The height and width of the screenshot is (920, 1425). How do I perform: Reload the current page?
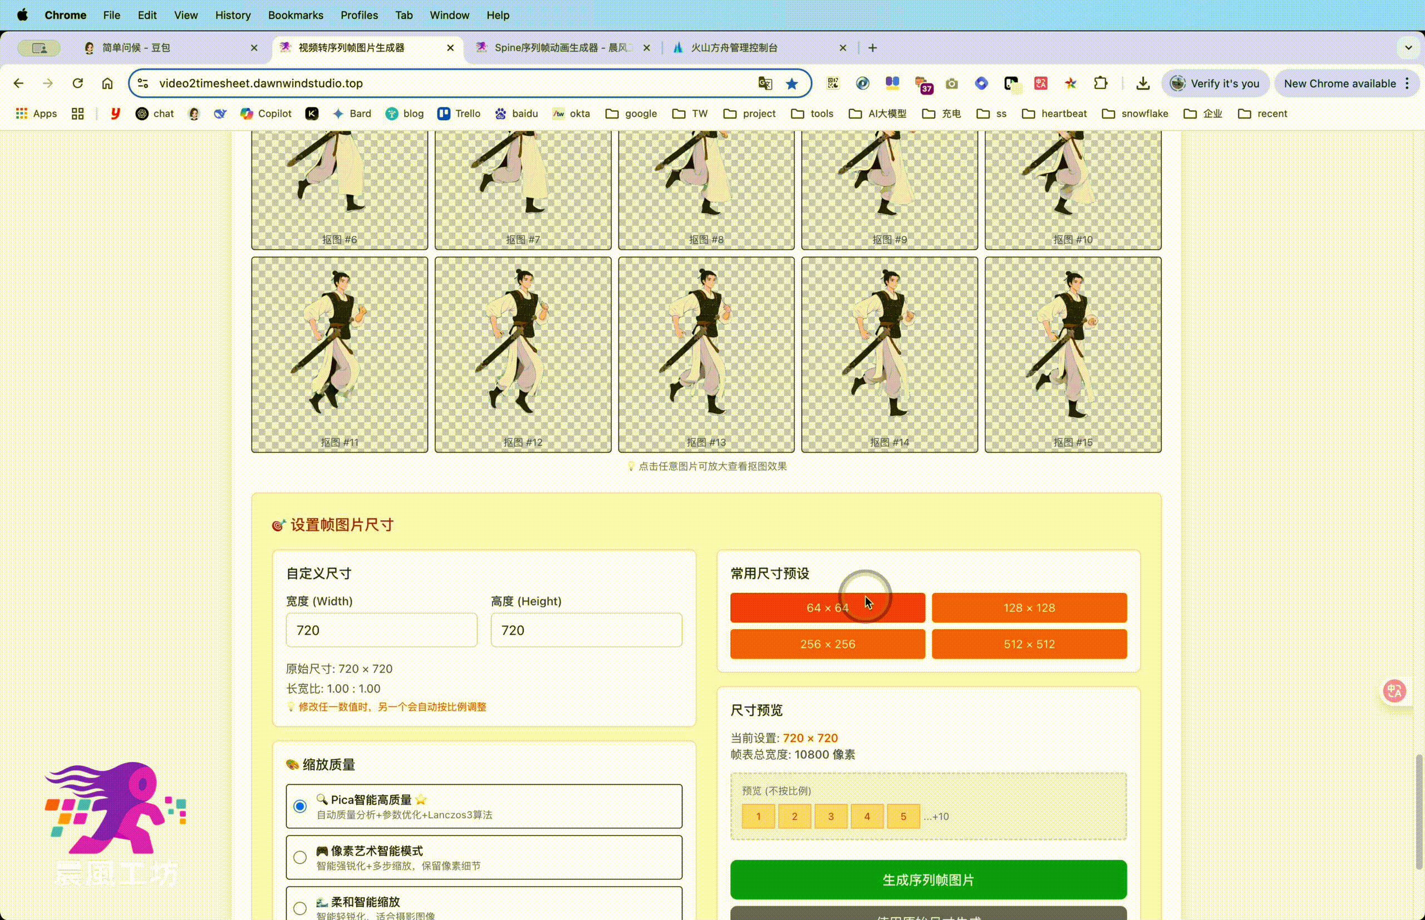tap(78, 83)
